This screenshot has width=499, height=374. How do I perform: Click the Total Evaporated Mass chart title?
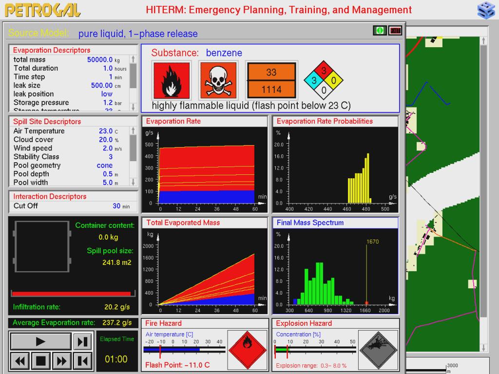point(183,223)
